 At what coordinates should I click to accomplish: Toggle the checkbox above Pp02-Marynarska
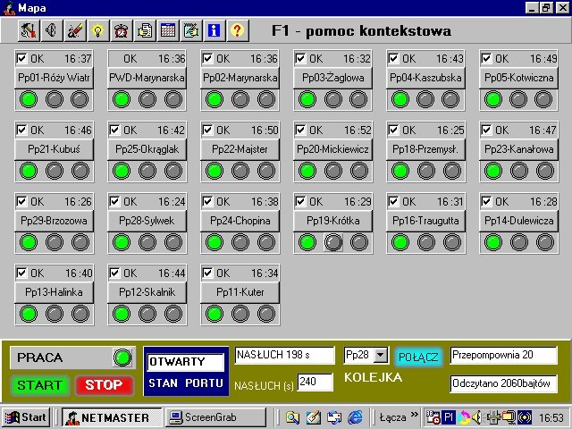pyautogui.click(x=207, y=58)
